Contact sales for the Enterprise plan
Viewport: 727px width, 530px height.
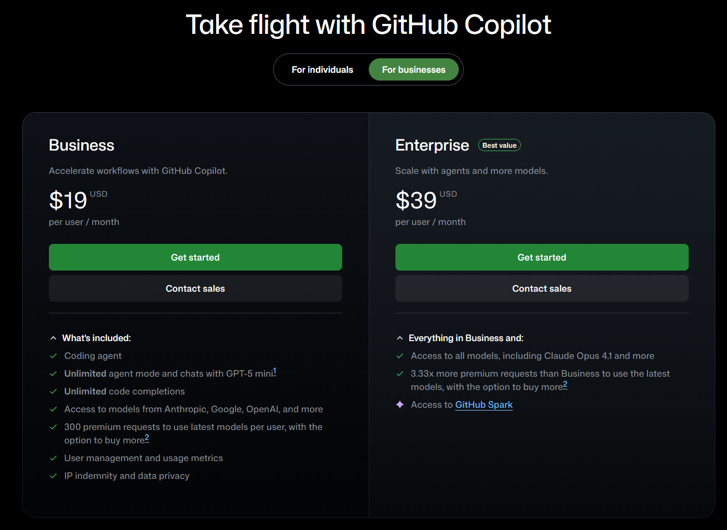[542, 288]
